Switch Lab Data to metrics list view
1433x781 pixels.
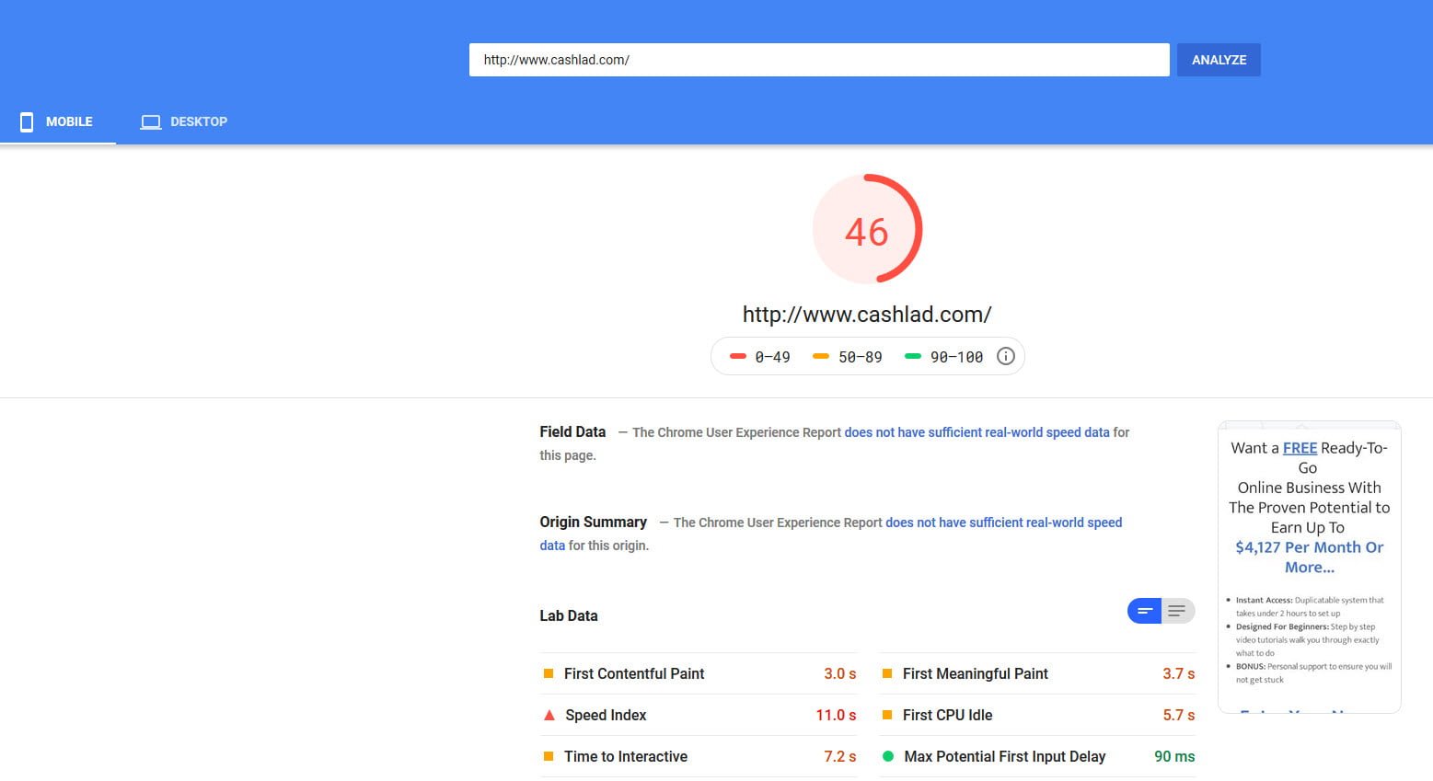pyautogui.click(x=1144, y=610)
